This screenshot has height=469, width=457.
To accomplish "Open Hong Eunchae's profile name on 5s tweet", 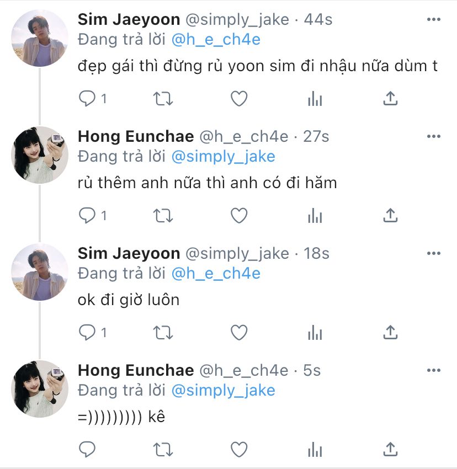I will click(136, 370).
